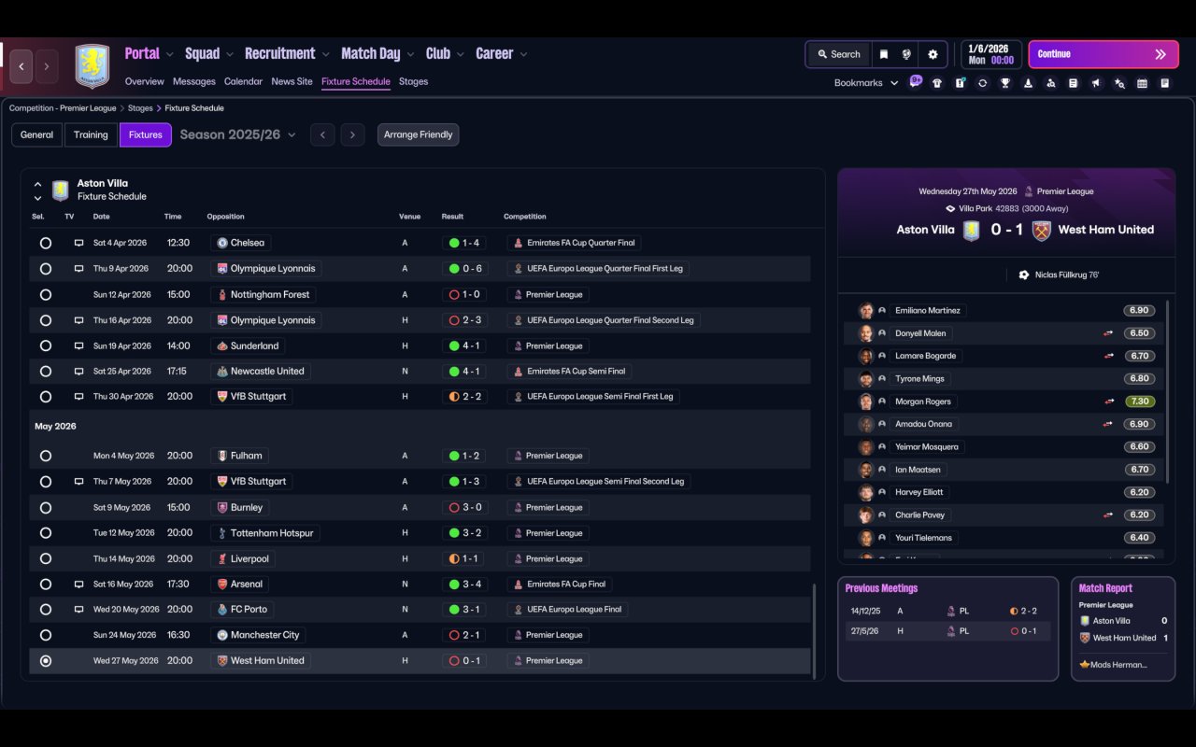Click the TV icon on the Chelsea fixture row
This screenshot has width=1196, height=747.
pos(79,243)
